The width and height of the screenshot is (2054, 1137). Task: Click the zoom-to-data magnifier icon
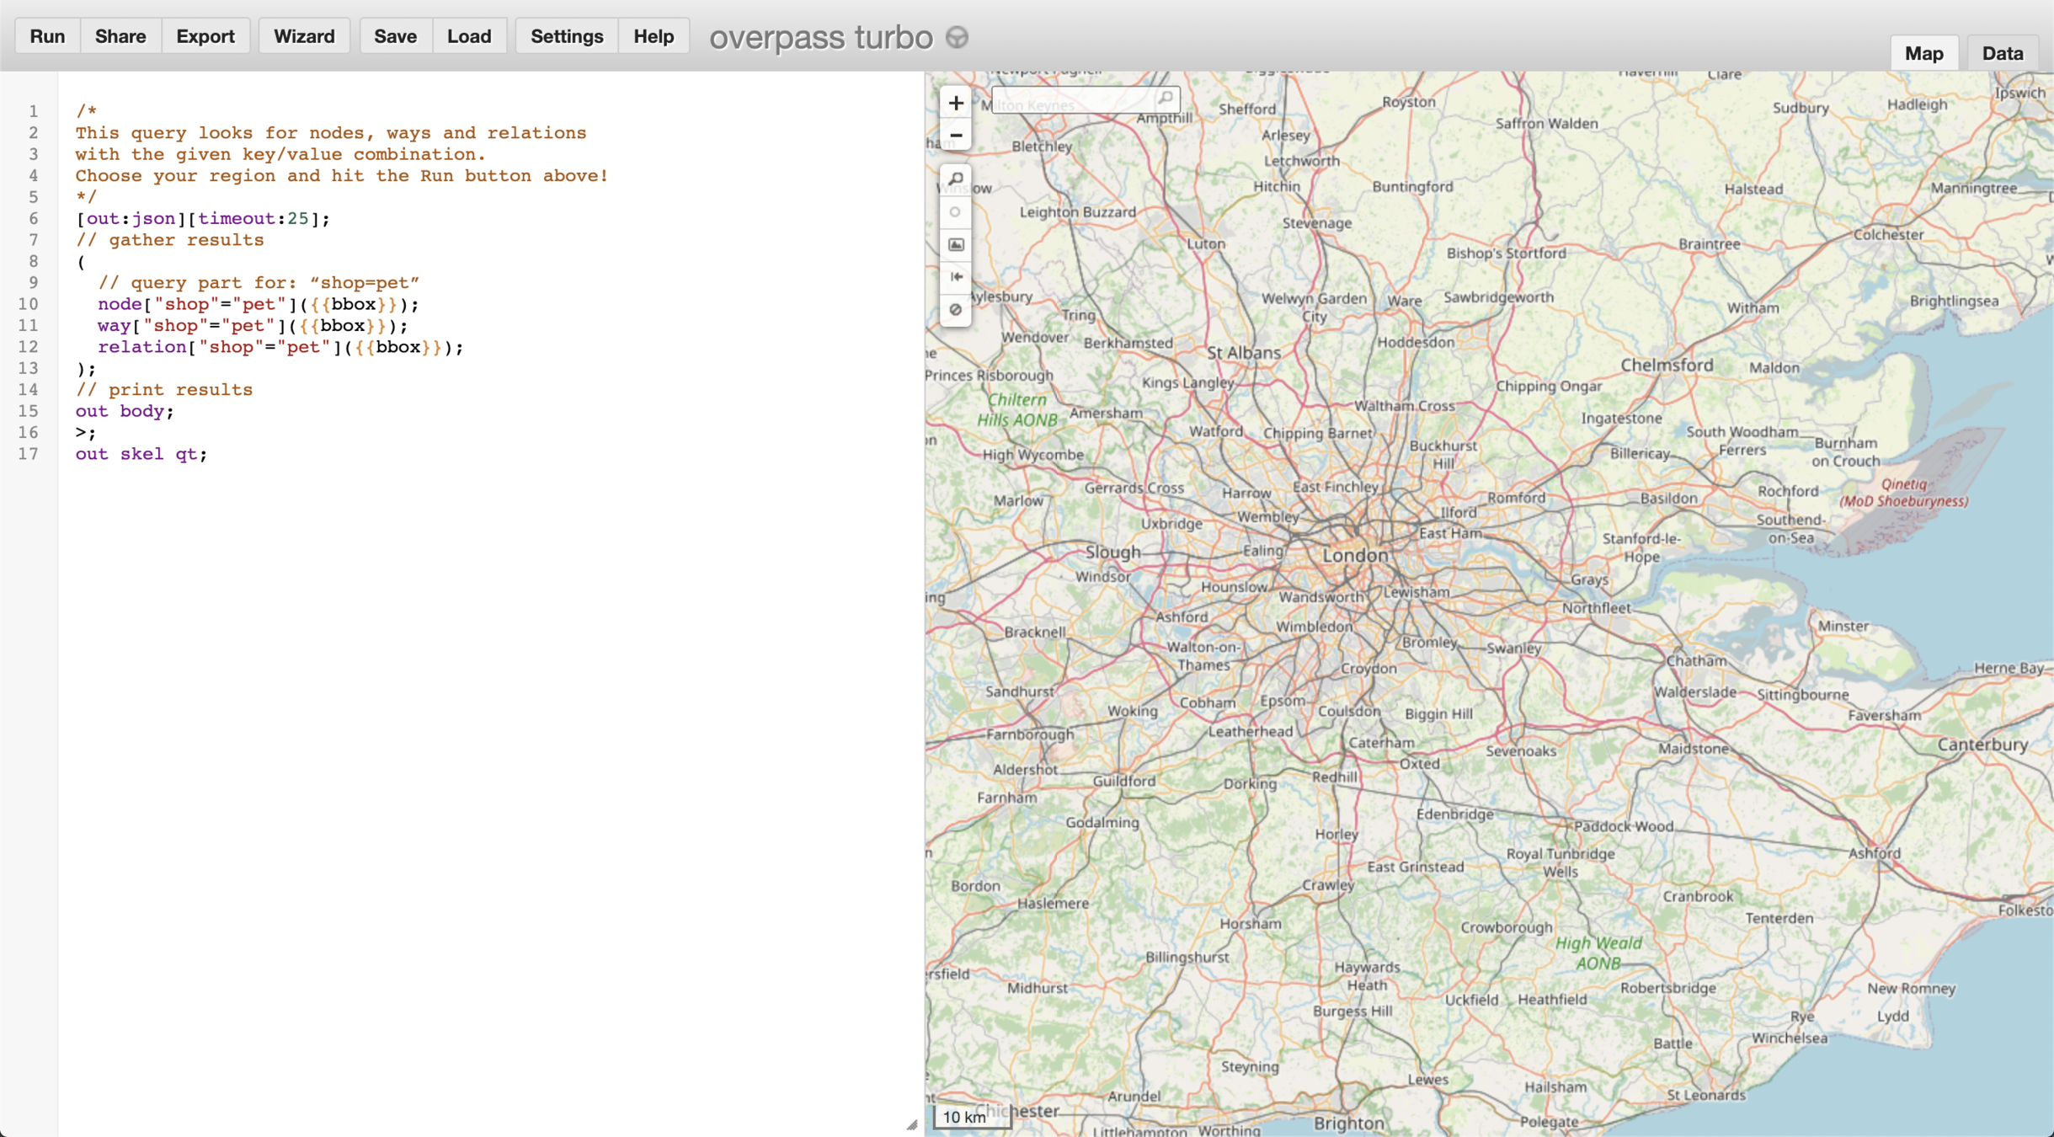[955, 179]
